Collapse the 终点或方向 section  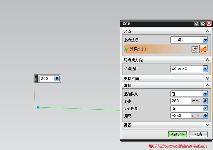pyautogui.click(x=207, y=60)
